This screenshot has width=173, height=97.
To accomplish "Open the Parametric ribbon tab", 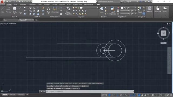I will 32,4.
